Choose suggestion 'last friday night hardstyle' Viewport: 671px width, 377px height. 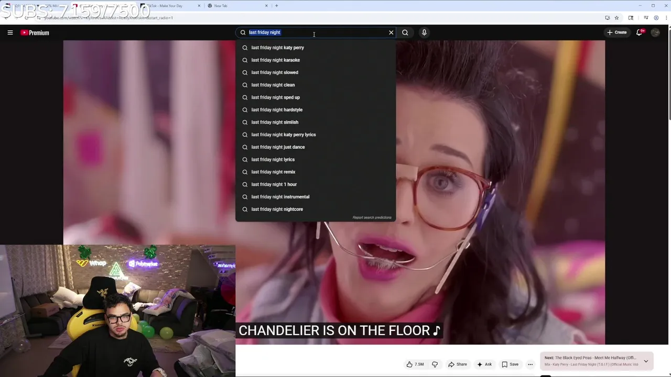coord(316,110)
